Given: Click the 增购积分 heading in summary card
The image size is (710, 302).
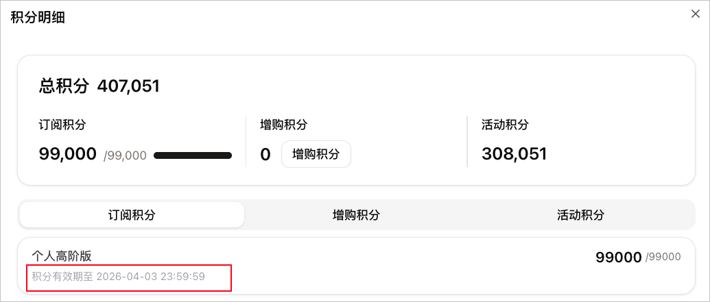Looking at the screenshot, I should (283, 125).
